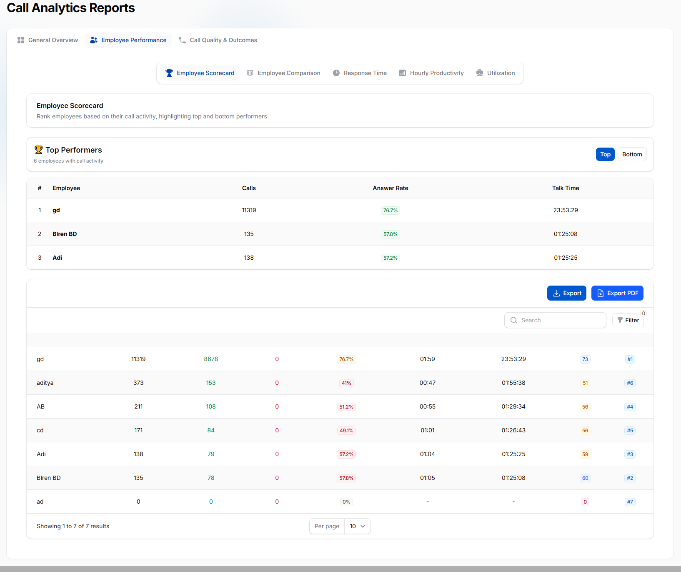Click the score badge 51
The image size is (681, 572).
[585, 383]
